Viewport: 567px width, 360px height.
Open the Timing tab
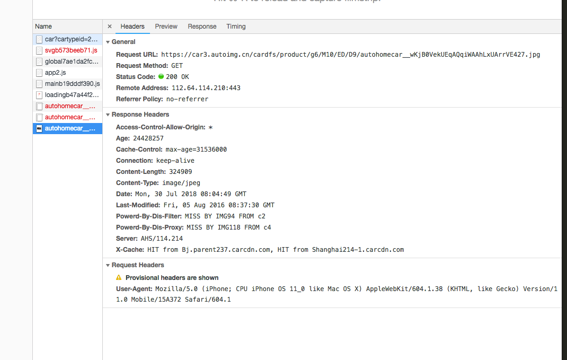pos(236,26)
